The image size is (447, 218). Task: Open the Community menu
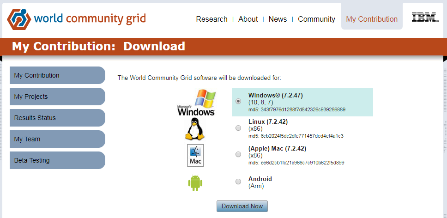pyautogui.click(x=316, y=19)
